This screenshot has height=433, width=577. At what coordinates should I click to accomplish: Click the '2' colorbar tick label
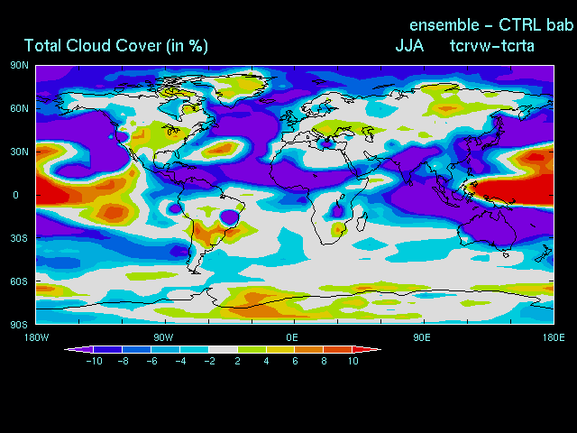pos(238,361)
